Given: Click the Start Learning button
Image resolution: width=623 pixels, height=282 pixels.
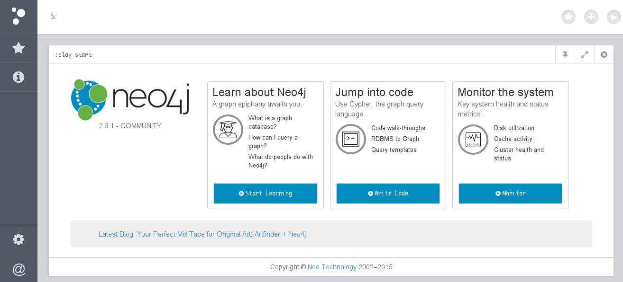Looking at the screenshot, I should tap(266, 194).
